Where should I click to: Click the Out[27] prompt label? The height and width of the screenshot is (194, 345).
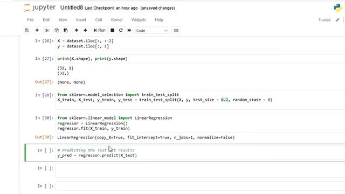coord(44,82)
